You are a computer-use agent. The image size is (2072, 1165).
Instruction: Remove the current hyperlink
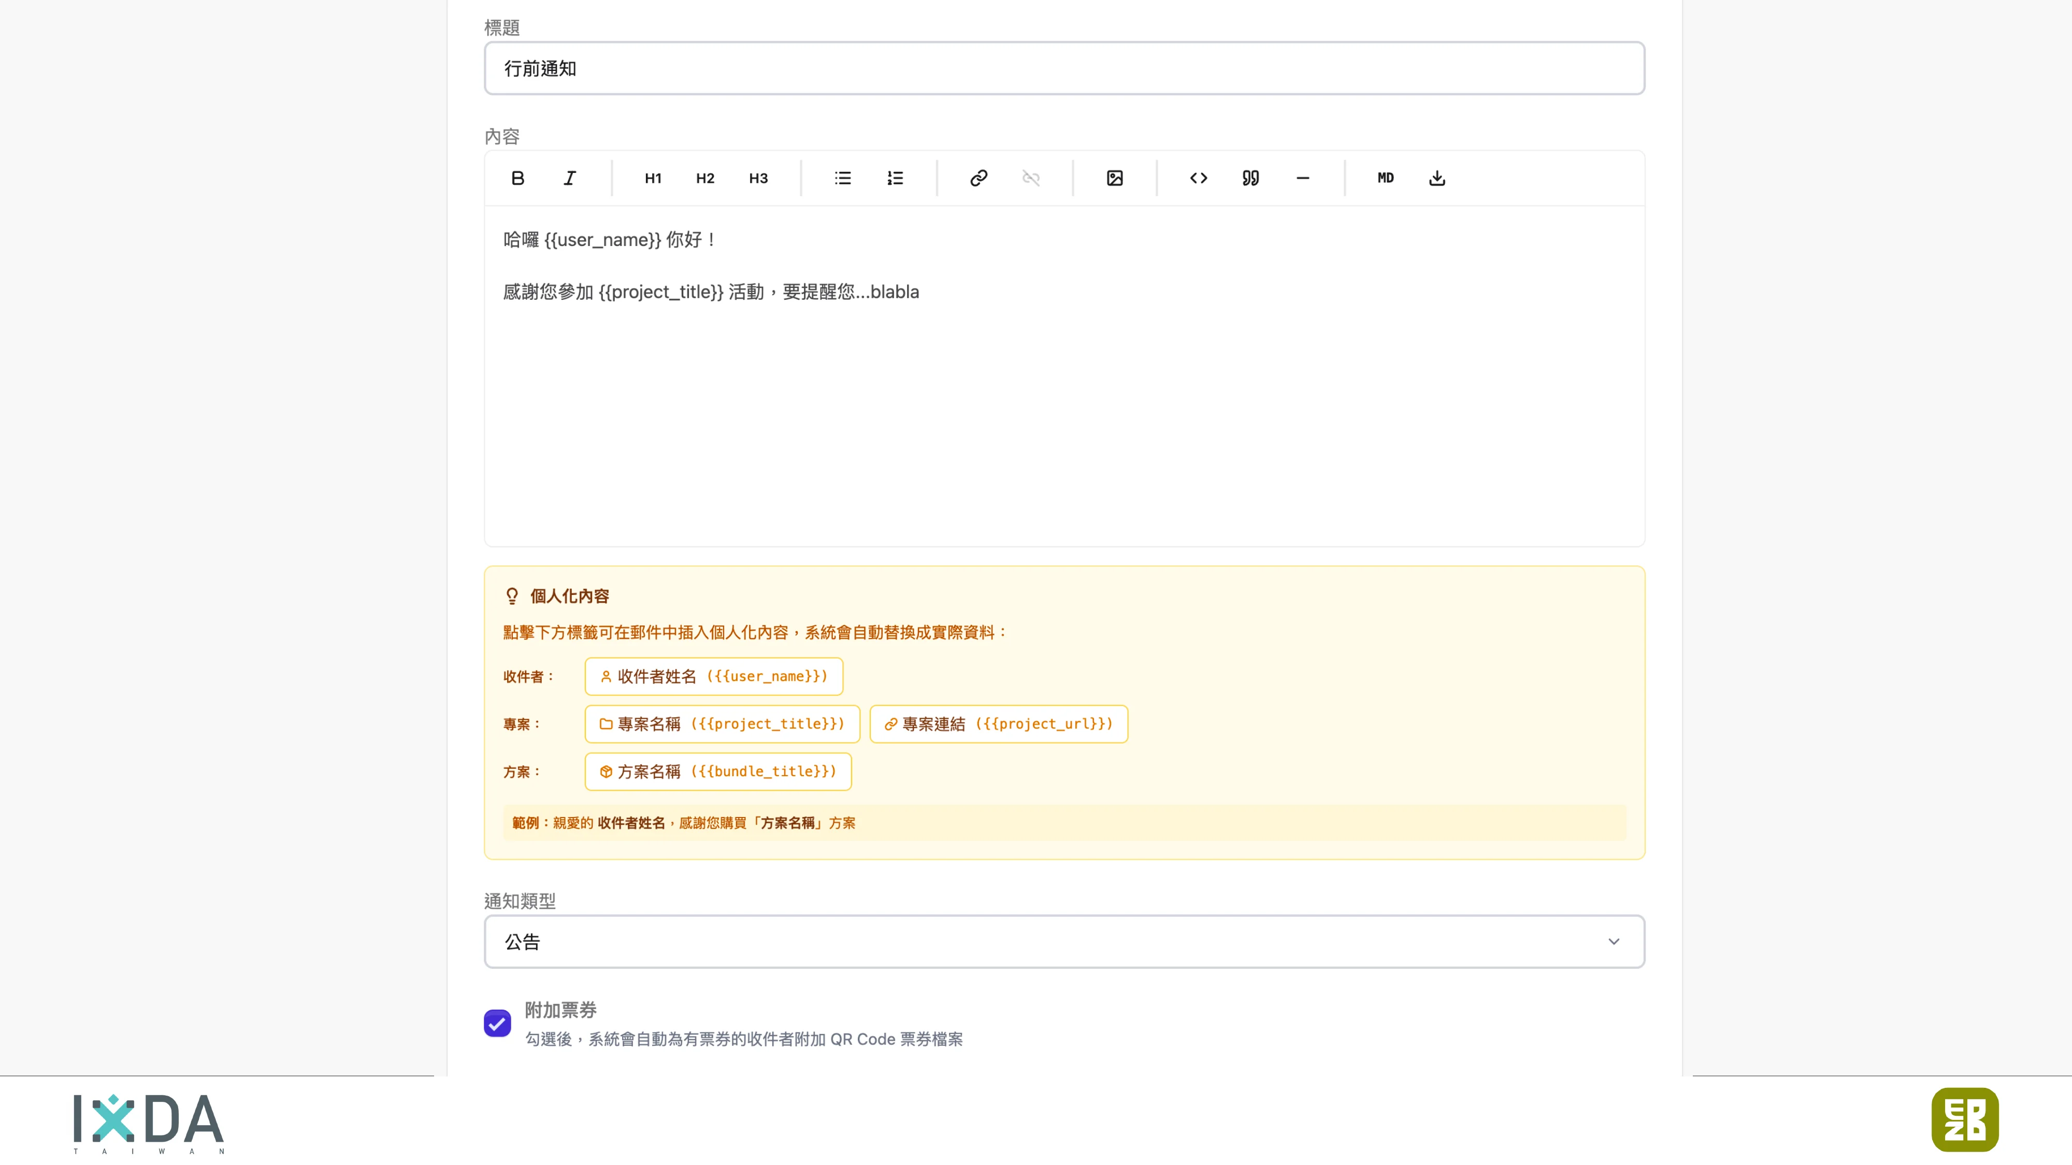(1030, 178)
